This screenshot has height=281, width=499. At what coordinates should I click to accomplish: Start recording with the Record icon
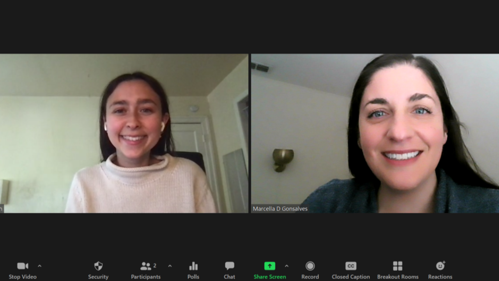coord(310,266)
